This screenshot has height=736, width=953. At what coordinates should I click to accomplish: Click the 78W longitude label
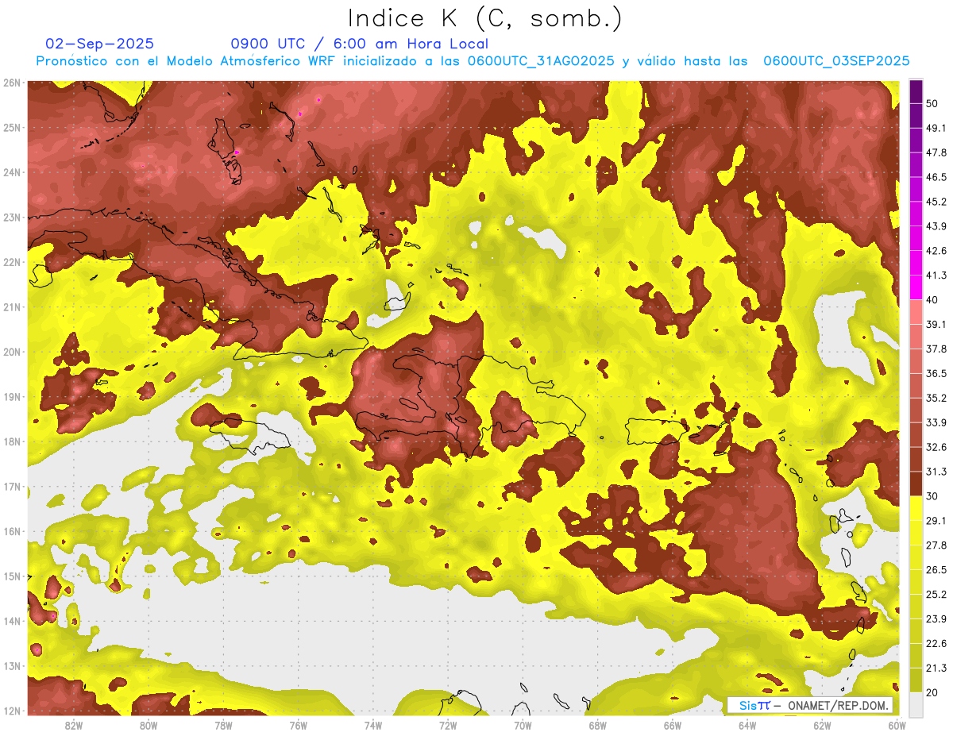point(223,726)
